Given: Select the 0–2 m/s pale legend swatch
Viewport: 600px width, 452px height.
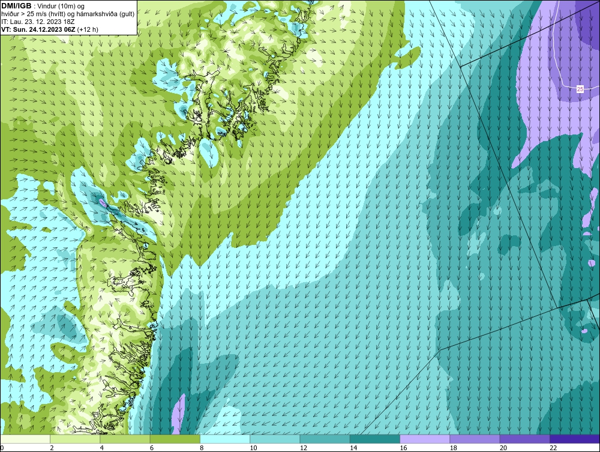Looking at the screenshot, I should [x=25, y=439].
